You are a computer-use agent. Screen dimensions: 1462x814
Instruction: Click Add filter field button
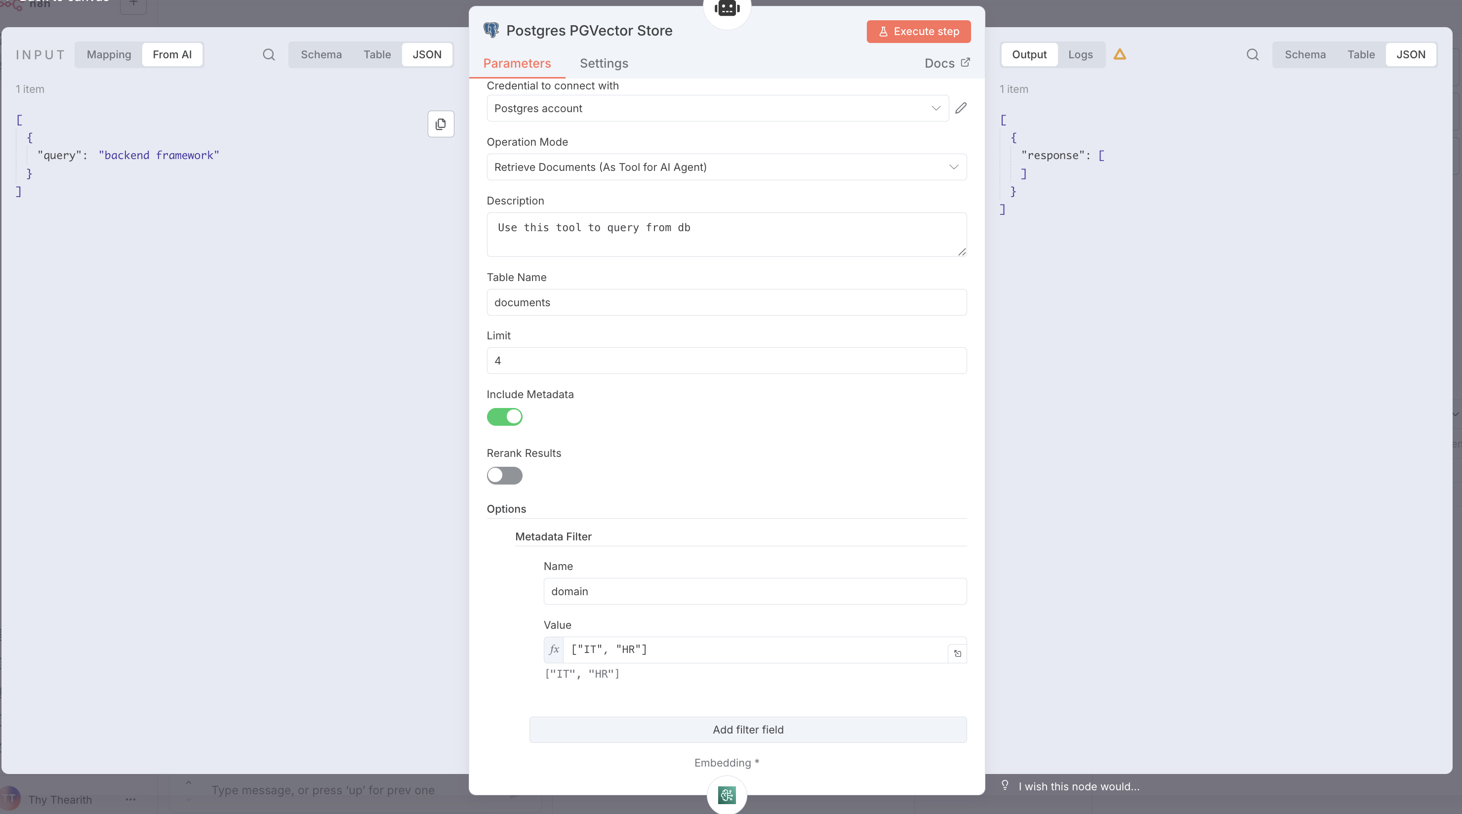pos(747,730)
